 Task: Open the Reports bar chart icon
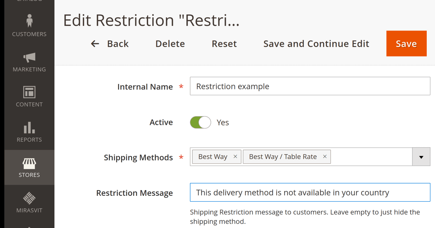coord(29,127)
